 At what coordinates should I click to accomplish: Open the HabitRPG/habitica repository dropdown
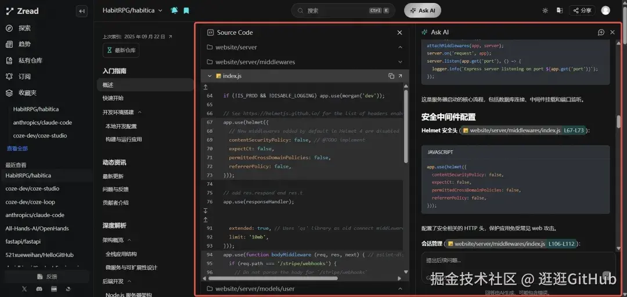(x=132, y=10)
